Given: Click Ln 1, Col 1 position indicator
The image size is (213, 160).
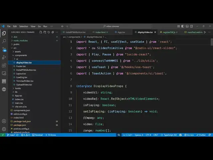Looking at the screenshot, I should coord(127,135).
